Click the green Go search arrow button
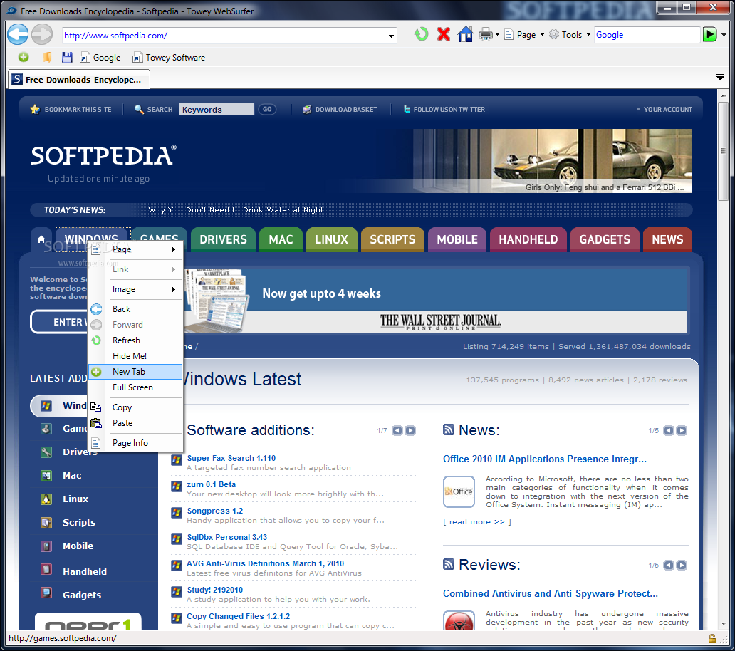 pyautogui.click(x=709, y=34)
